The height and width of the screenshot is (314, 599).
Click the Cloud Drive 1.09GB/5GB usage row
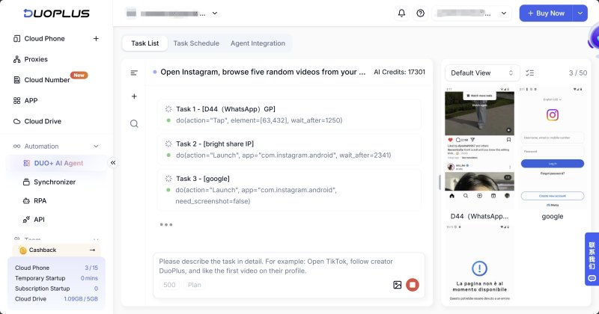(x=57, y=299)
